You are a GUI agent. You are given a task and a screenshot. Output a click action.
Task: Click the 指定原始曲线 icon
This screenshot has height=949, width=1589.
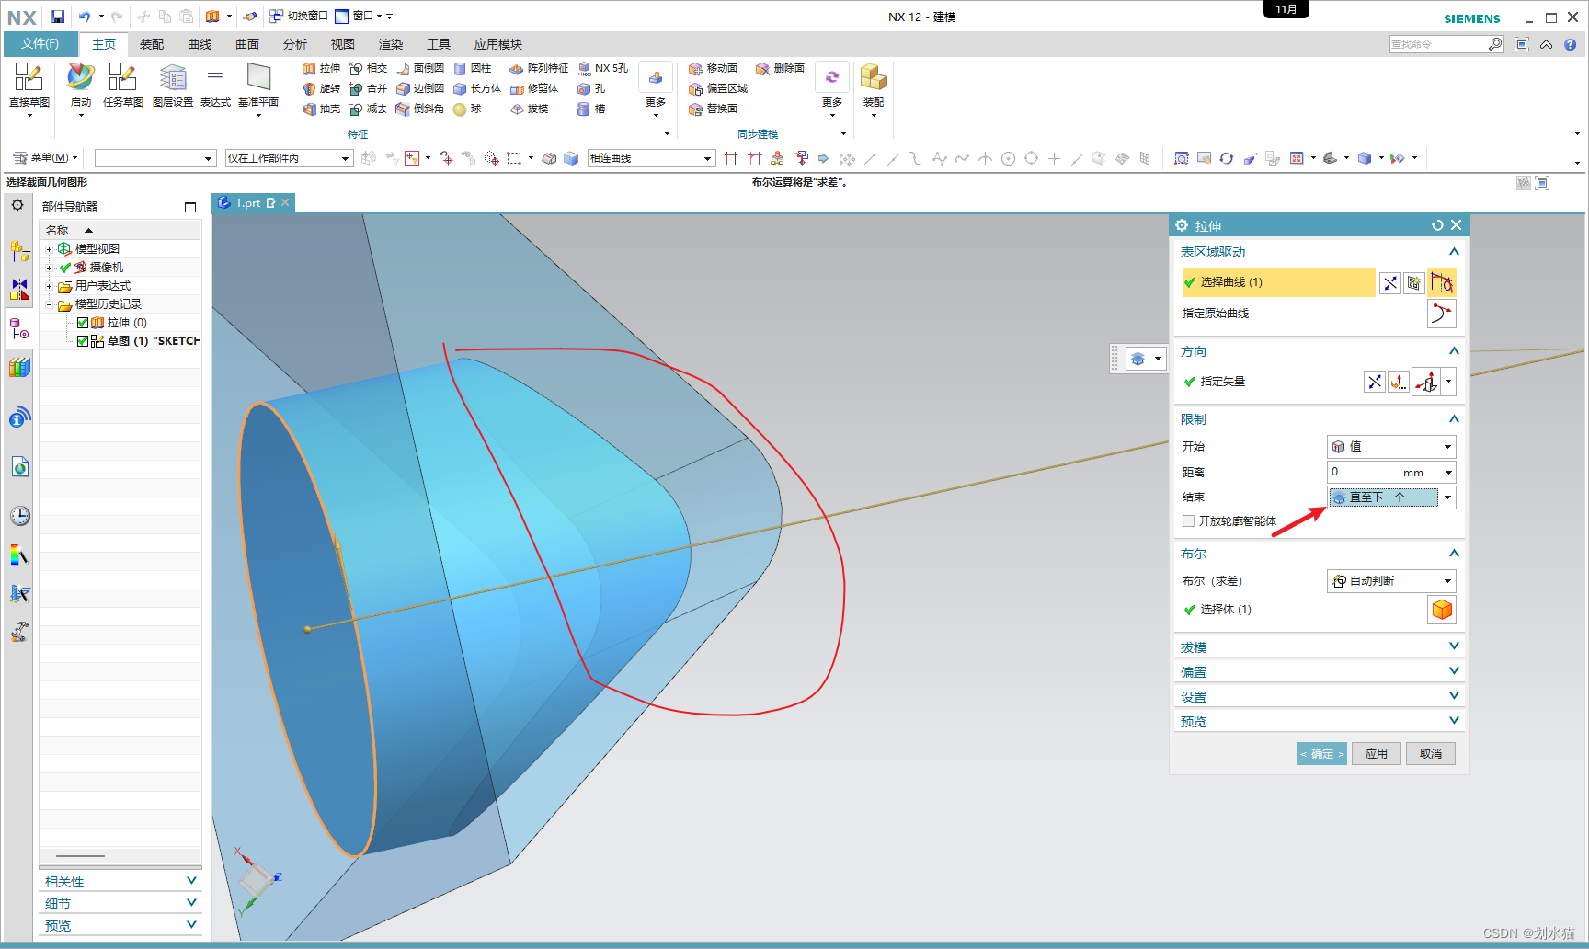pyautogui.click(x=1442, y=314)
